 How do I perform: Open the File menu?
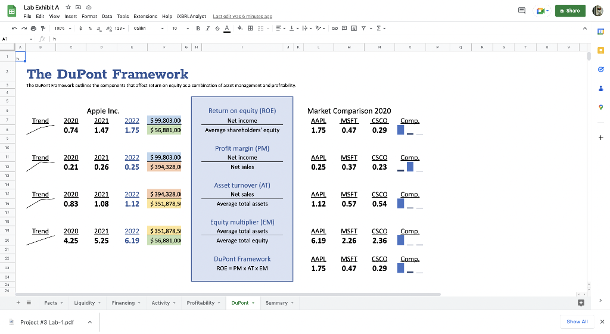pos(27,16)
